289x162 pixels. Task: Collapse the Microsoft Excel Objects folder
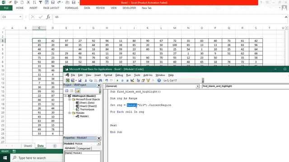pos(70,99)
